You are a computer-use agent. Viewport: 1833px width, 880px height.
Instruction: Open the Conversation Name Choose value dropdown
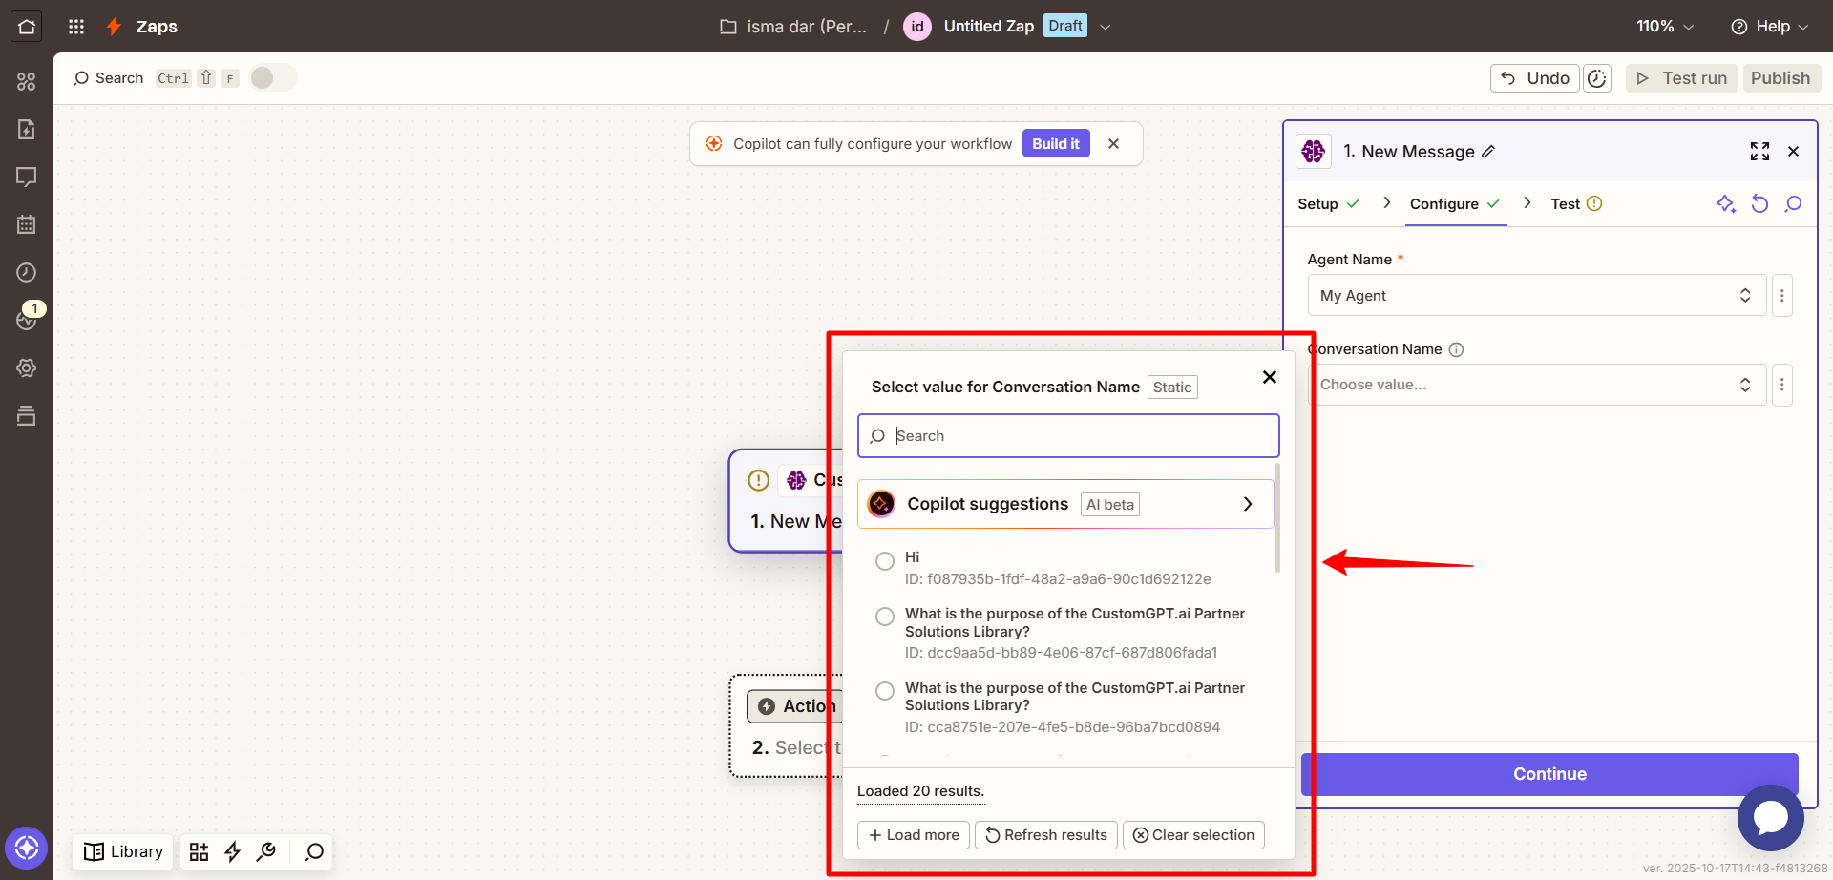tap(1536, 385)
